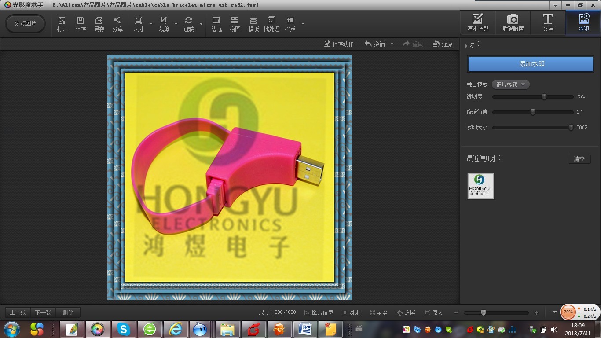Open the folder Explorer taskbar icon
The height and width of the screenshot is (338, 601).
pos(227,329)
